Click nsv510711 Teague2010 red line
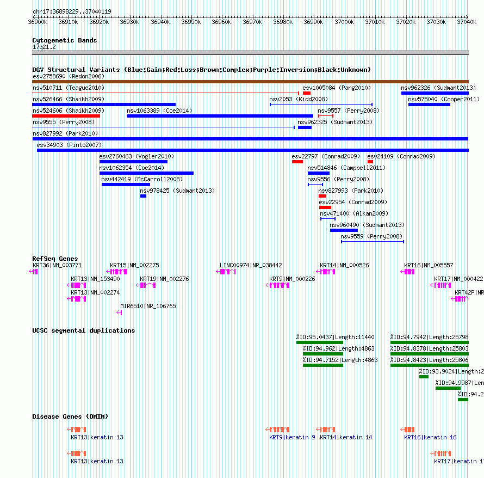484x478 pixels. [165, 93]
